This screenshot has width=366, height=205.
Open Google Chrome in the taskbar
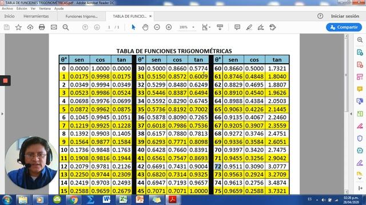[x=74, y=200]
